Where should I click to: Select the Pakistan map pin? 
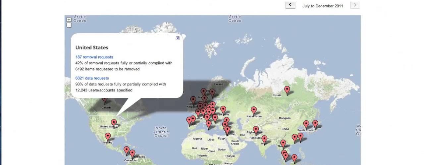256,130
